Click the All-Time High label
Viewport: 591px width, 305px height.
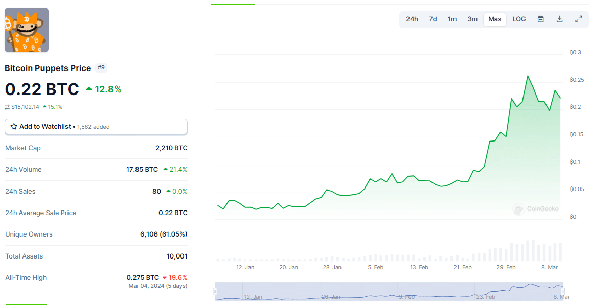(26, 277)
